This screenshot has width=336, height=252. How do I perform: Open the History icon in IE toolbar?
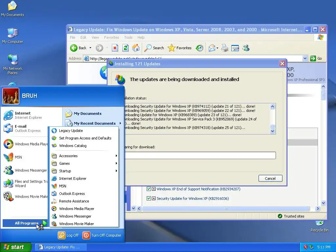coord(199,48)
